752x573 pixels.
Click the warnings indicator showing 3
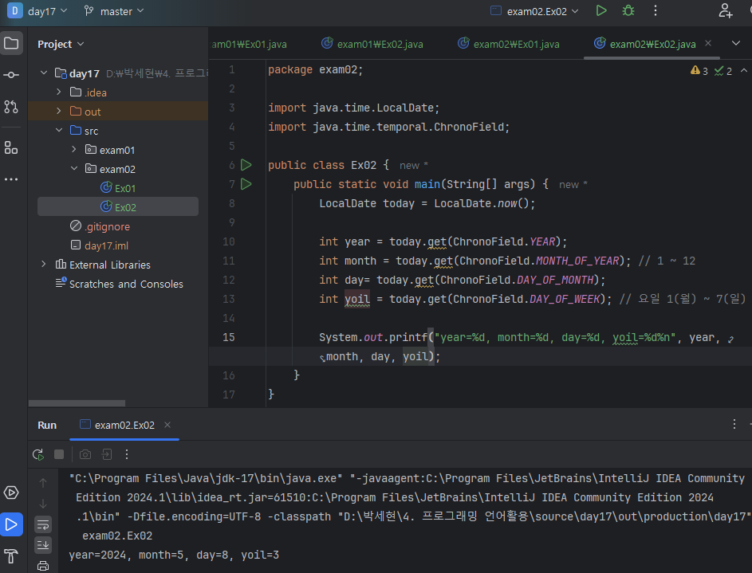coord(699,71)
